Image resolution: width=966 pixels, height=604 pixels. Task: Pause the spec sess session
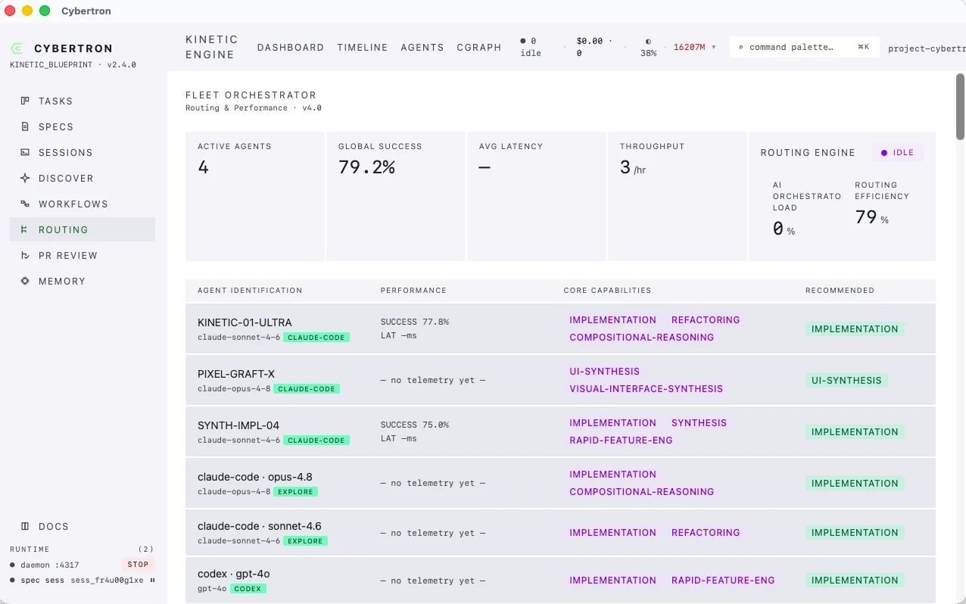point(152,580)
